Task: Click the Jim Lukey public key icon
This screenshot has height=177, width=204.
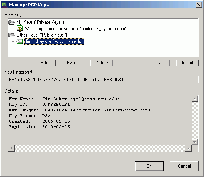Action: pos(20,41)
